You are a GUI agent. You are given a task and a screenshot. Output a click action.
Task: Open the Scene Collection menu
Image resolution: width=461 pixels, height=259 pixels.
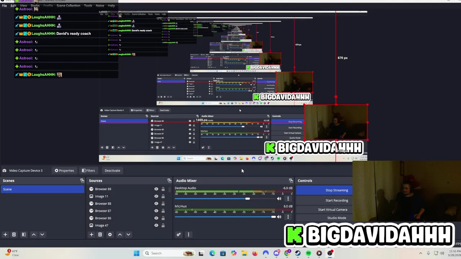(x=68, y=6)
